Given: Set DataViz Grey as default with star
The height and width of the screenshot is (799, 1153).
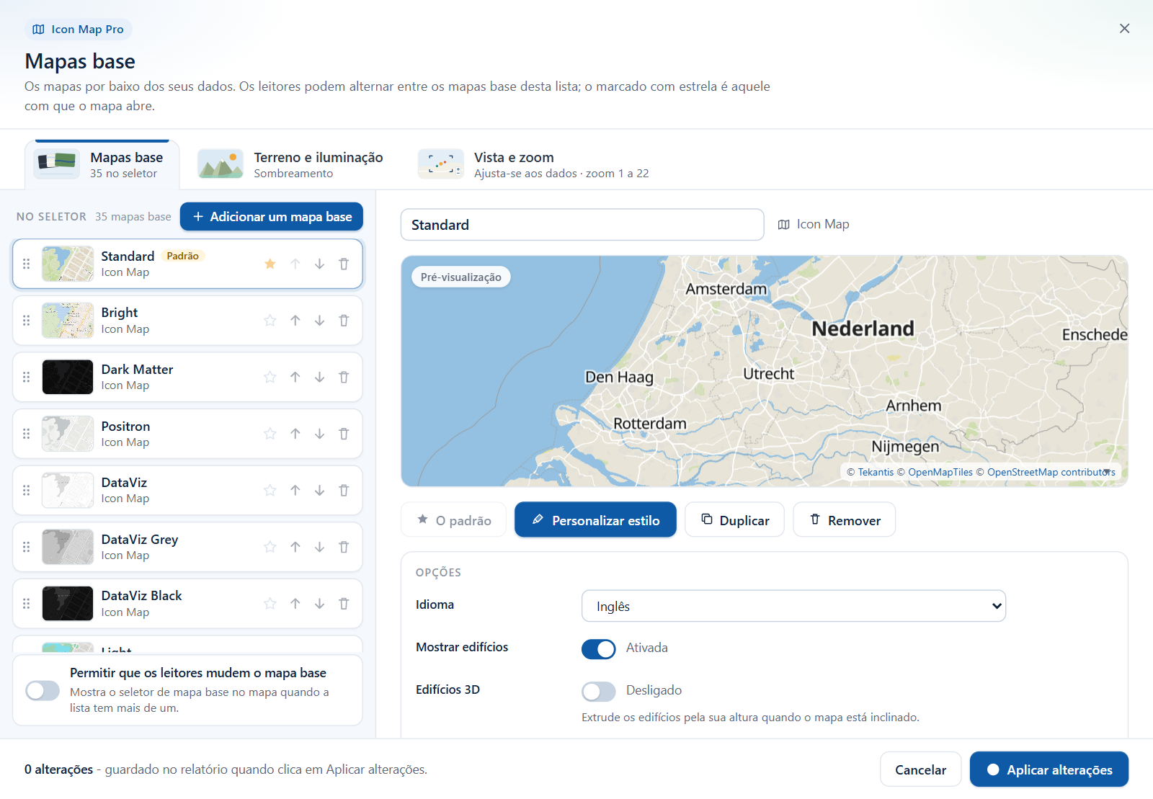Looking at the screenshot, I should [x=270, y=547].
